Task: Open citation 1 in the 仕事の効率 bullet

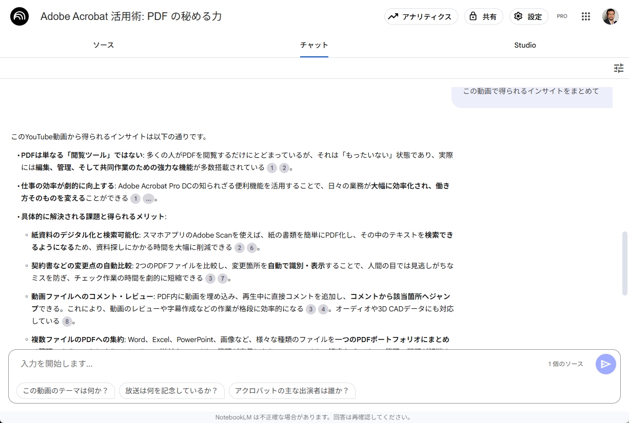Action: [135, 198]
